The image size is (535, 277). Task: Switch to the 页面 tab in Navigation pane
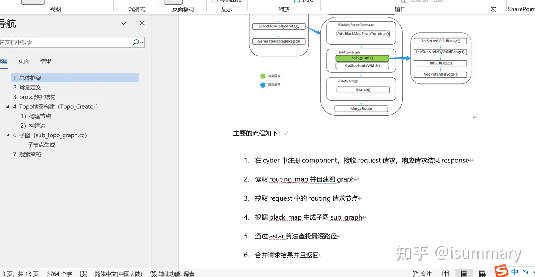coord(24,61)
